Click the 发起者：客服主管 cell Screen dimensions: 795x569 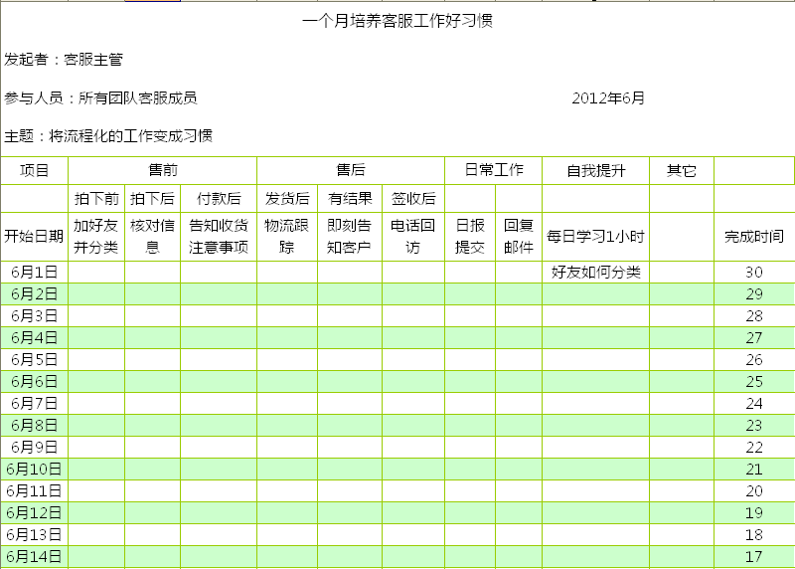[64, 60]
